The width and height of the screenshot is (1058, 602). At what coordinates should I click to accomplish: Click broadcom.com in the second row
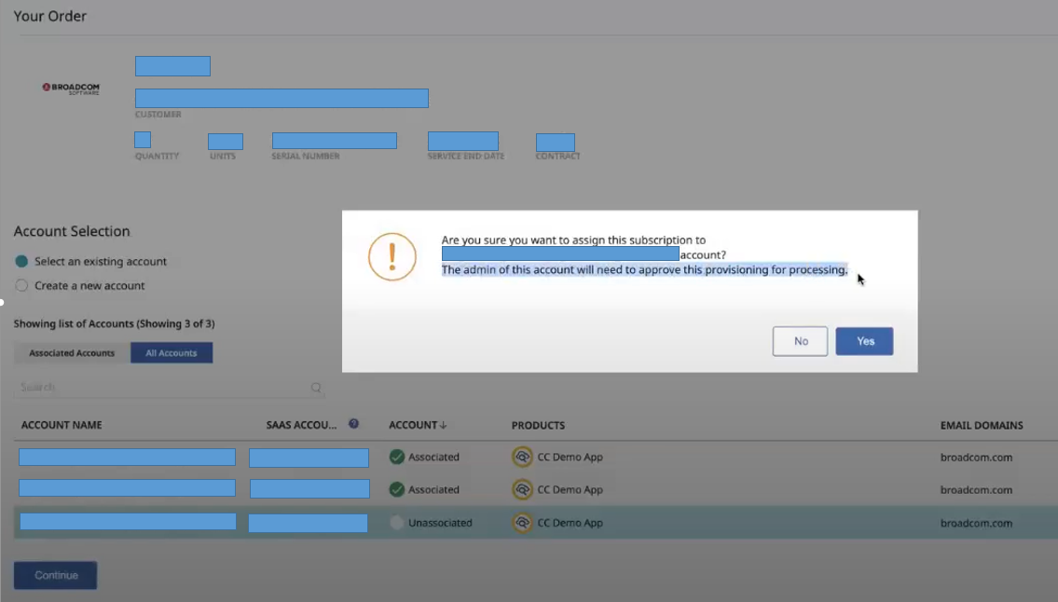coord(976,490)
